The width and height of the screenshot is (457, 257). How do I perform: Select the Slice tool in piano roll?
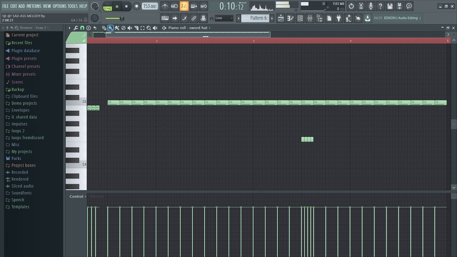136,28
